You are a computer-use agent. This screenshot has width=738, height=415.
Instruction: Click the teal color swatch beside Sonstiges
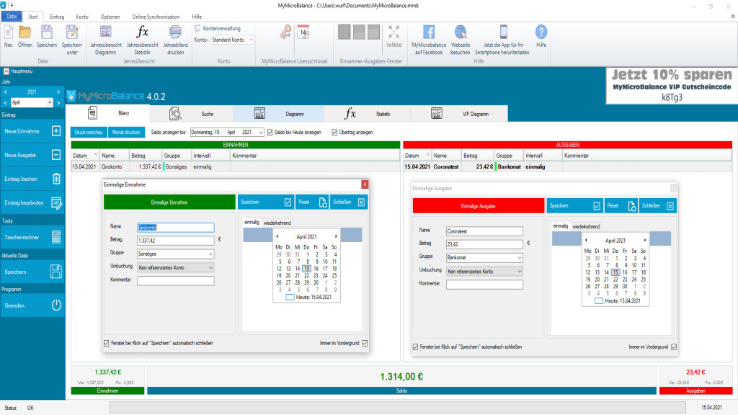164,166
